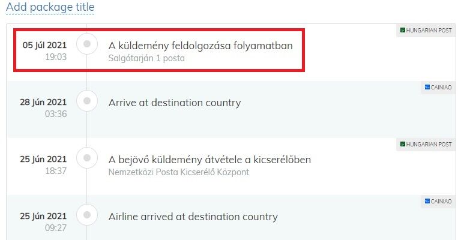
Task: Click A bejövő küldemény átvétele a kicserélőben
Action: (x=209, y=160)
